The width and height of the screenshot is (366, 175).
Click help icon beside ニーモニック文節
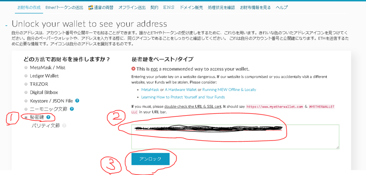72,109
